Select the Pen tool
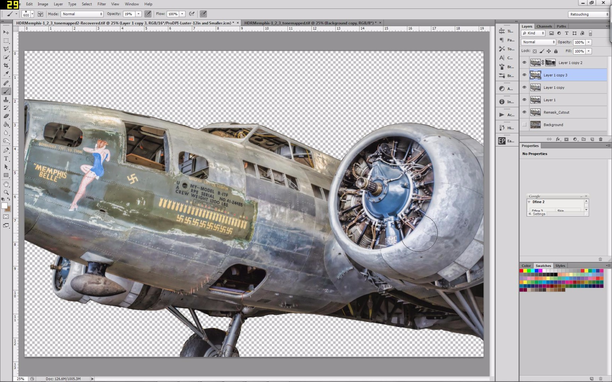Image resolution: width=612 pixels, height=382 pixels. pyautogui.click(x=6, y=150)
